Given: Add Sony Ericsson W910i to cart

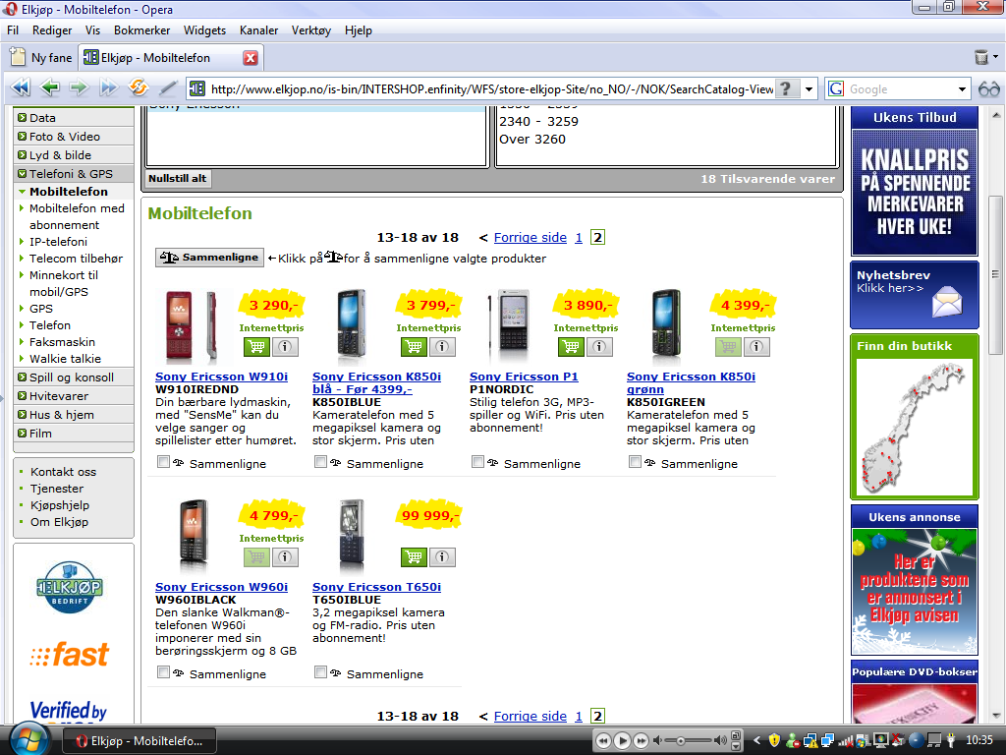Looking at the screenshot, I should point(256,347).
